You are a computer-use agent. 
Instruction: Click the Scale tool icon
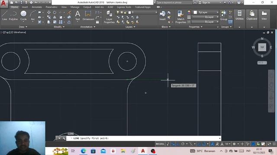55,22
